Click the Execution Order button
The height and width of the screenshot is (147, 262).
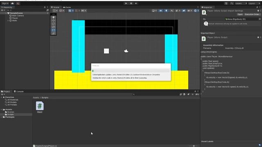pos(252,14)
